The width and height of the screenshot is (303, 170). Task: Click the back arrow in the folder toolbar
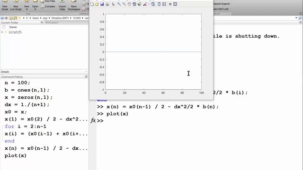2,18
